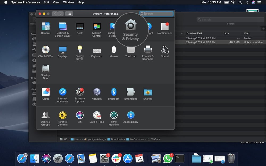
Task: Open the Help menu
Action: (x=81, y=2)
